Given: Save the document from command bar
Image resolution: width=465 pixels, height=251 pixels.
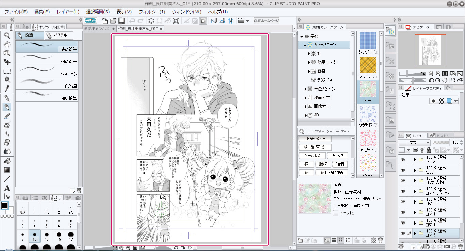Looking at the screenshot, I should [x=122, y=21].
